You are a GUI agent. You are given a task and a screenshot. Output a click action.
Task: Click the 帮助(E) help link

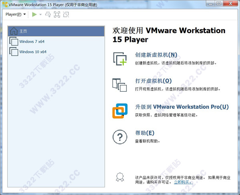click(145, 133)
